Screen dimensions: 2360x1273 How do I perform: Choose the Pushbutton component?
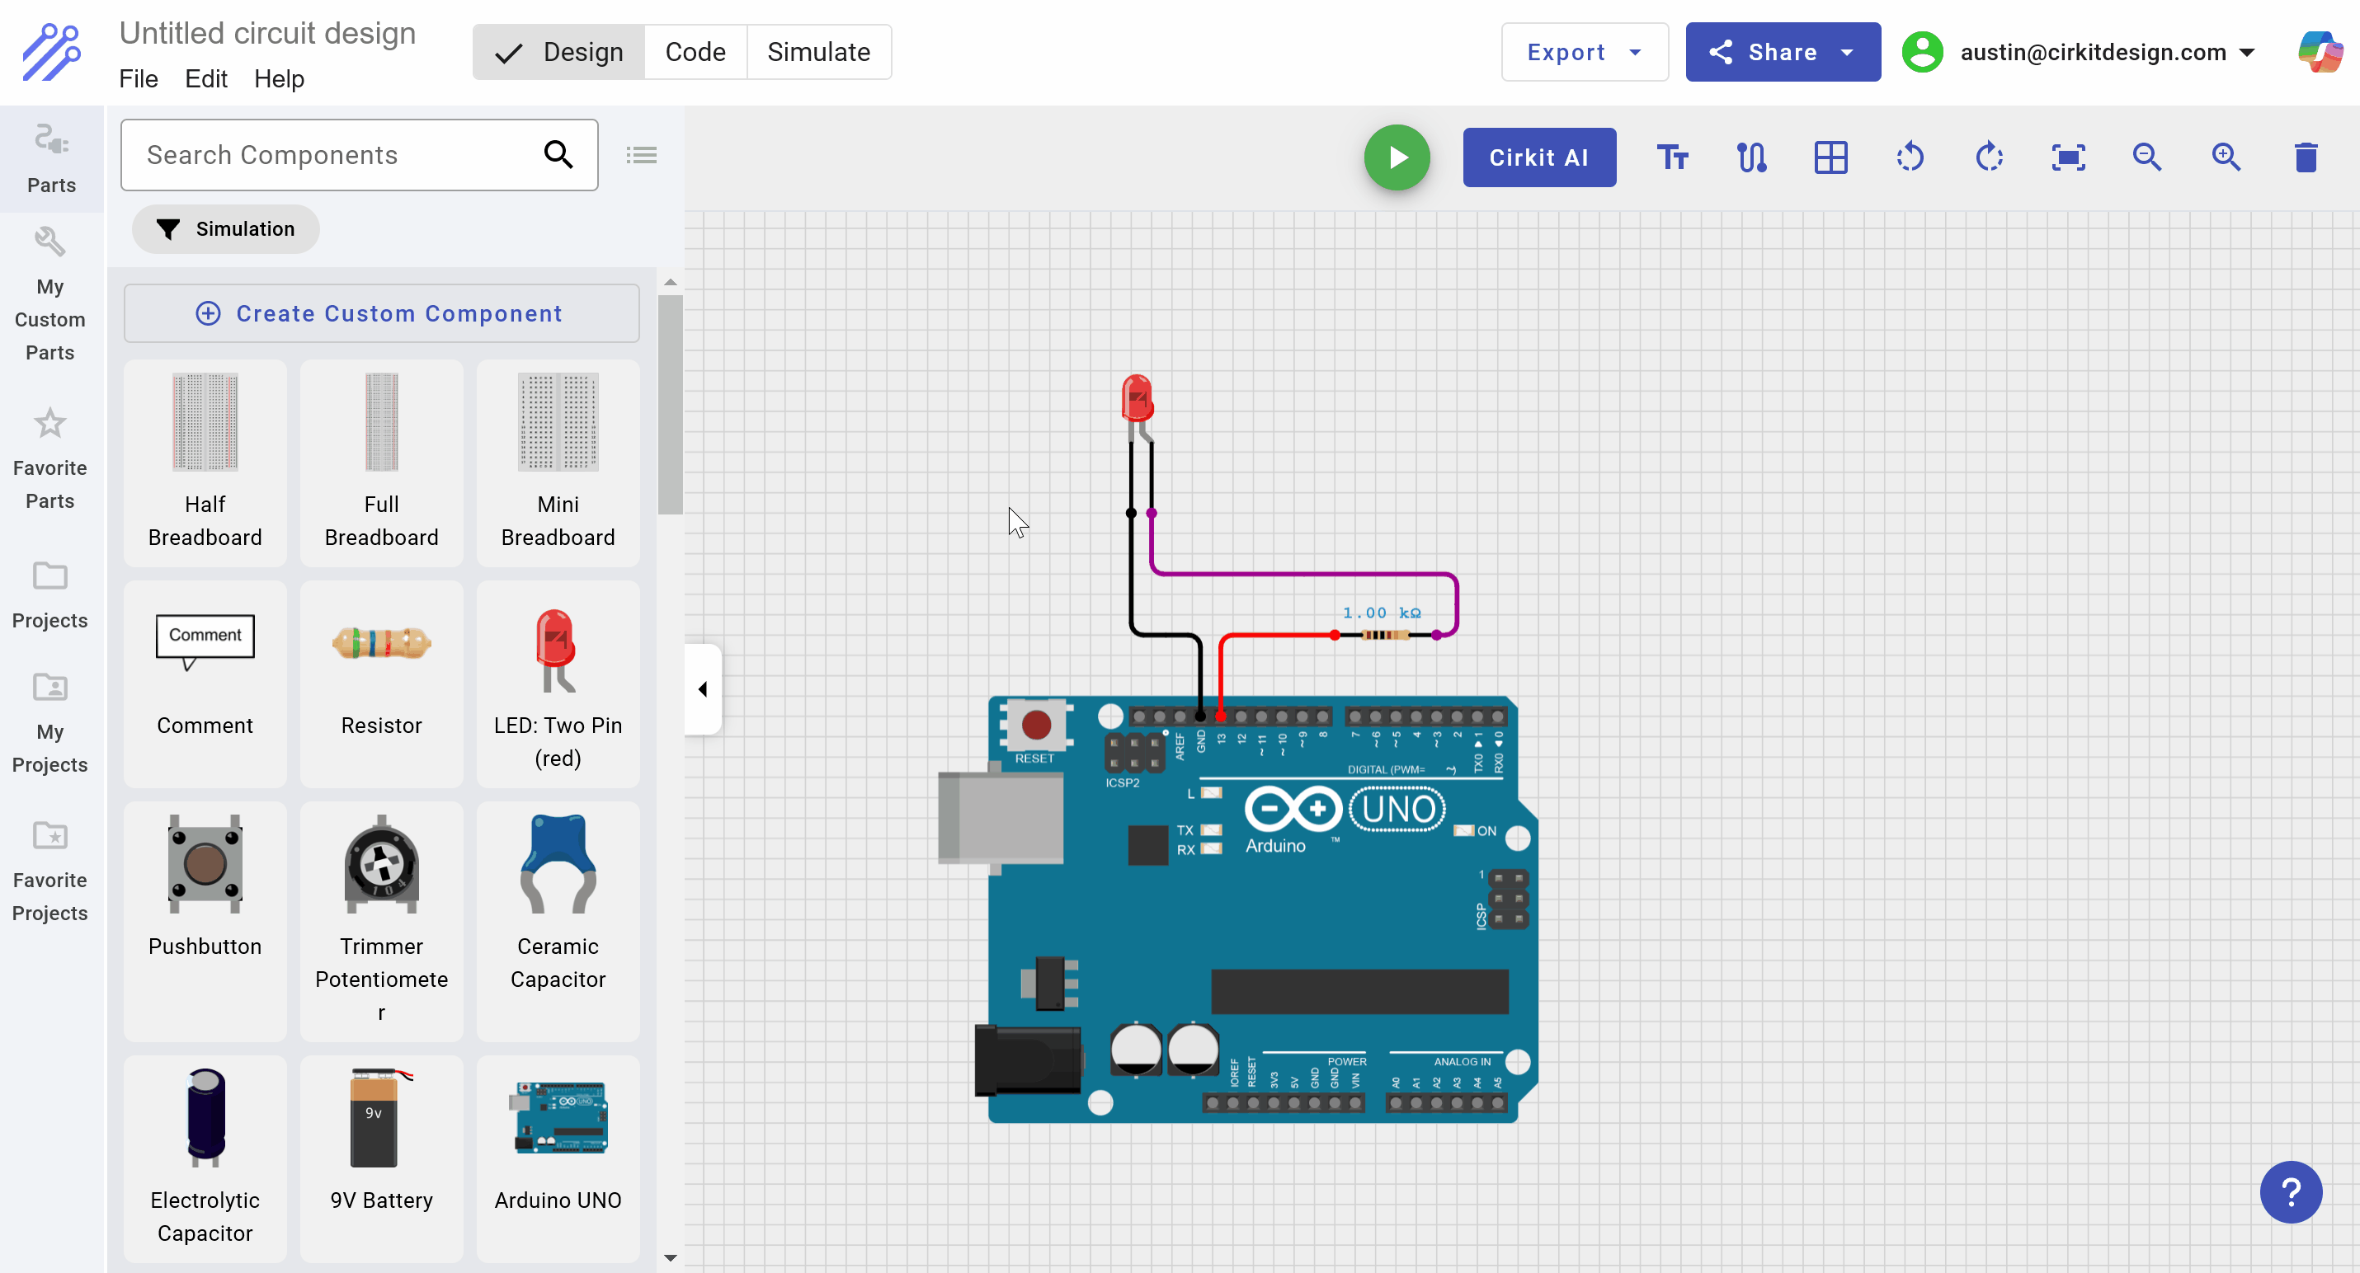click(205, 920)
